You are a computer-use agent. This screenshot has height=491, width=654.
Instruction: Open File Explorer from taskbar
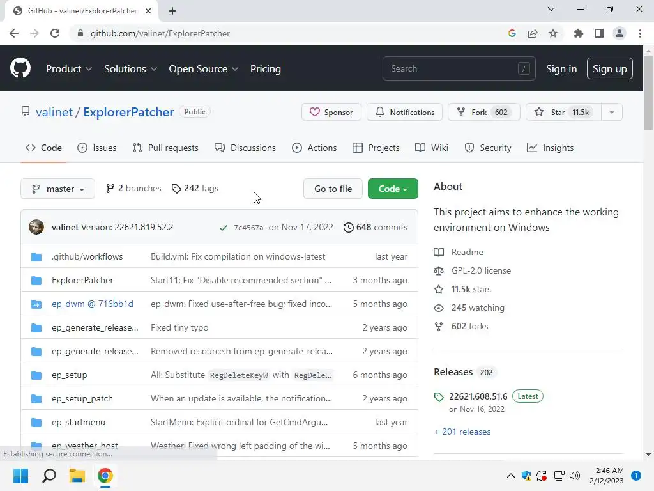click(77, 476)
